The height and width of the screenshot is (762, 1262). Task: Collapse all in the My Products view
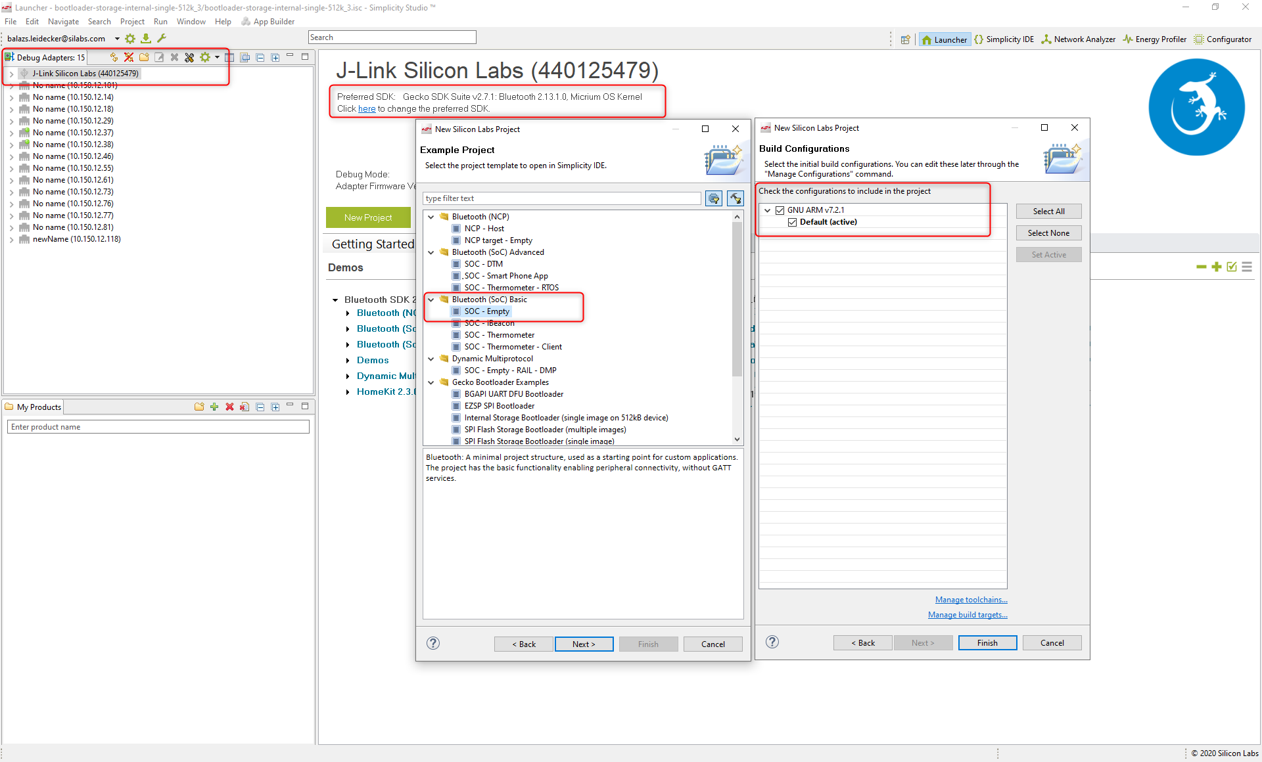click(x=260, y=407)
